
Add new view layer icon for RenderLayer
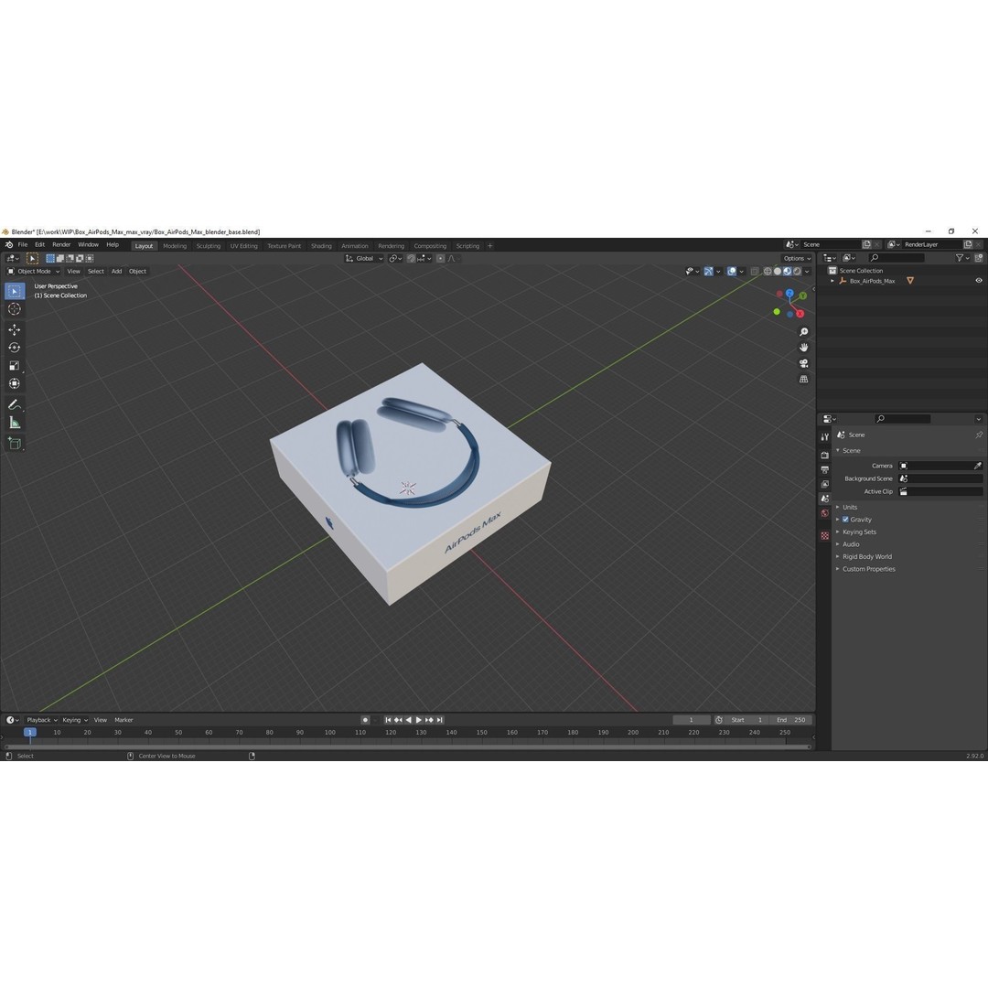tap(968, 244)
